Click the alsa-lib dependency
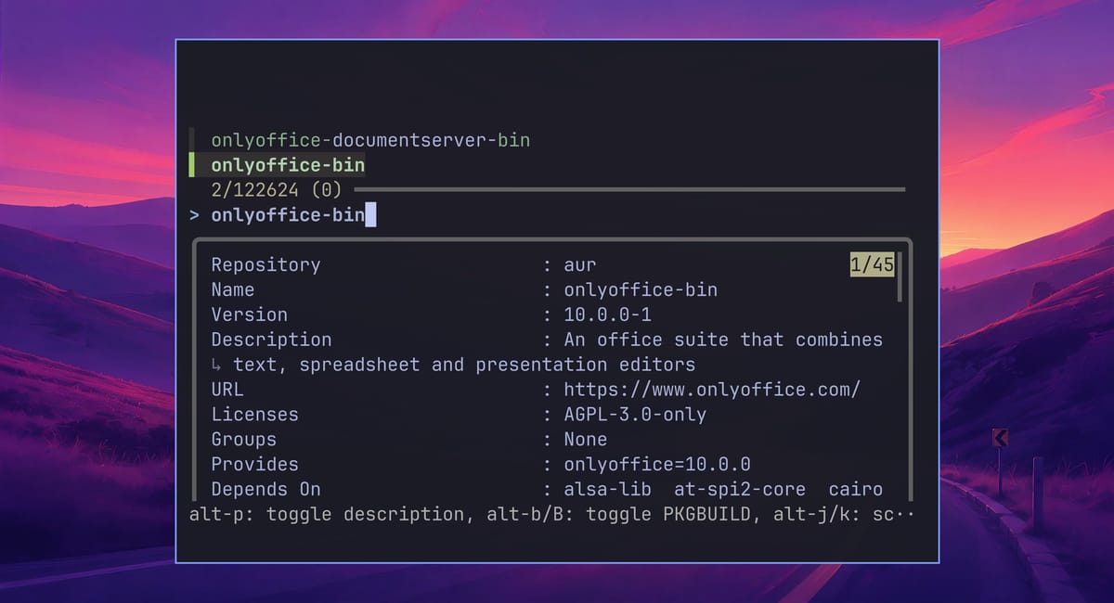The width and height of the screenshot is (1114, 603). [607, 489]
